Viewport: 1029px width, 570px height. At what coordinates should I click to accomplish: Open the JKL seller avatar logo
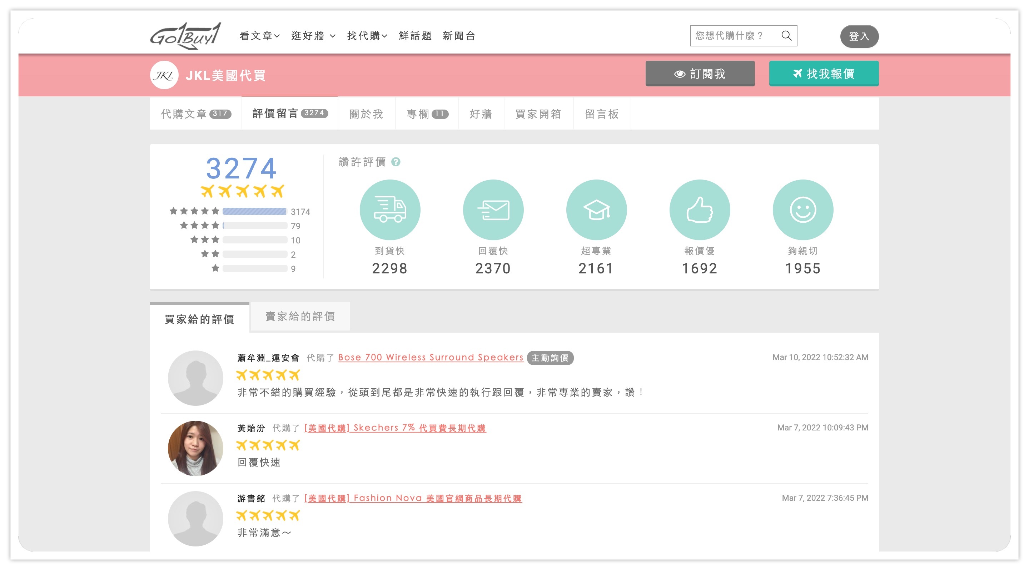[x=164, y=75]
